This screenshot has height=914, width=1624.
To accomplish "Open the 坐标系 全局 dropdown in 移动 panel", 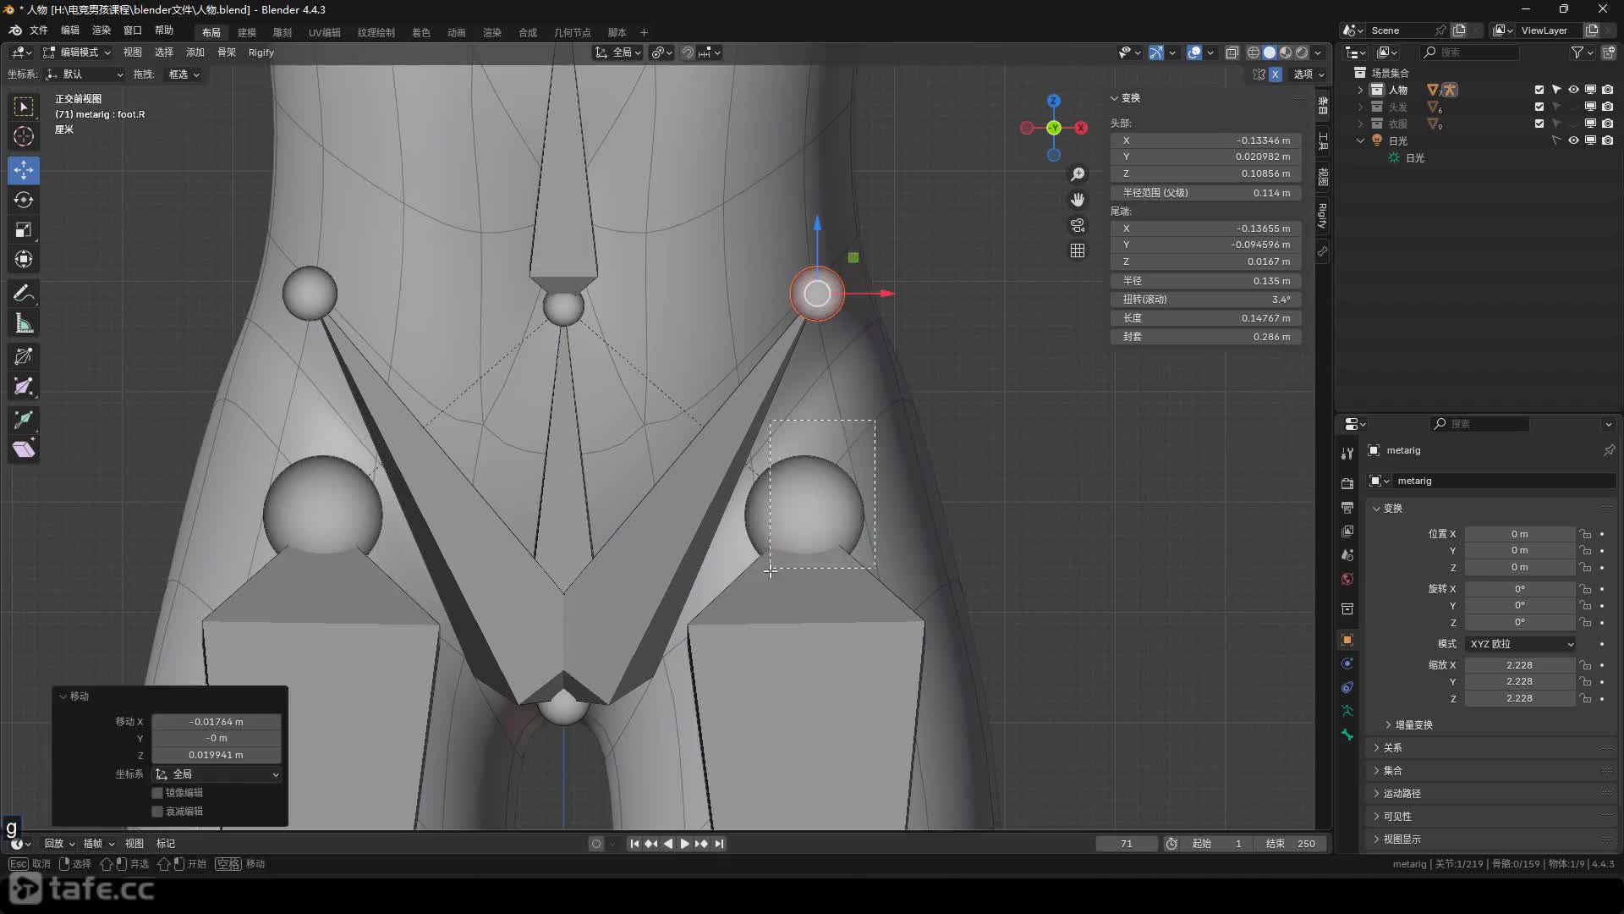I will tap(217, 774).
